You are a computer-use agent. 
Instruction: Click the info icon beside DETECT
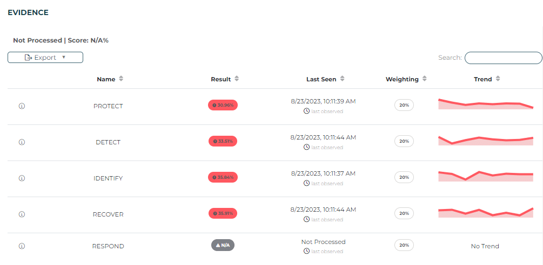click(22, 142)
